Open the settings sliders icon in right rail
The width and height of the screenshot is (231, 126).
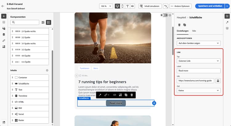(x=227, y=16)
